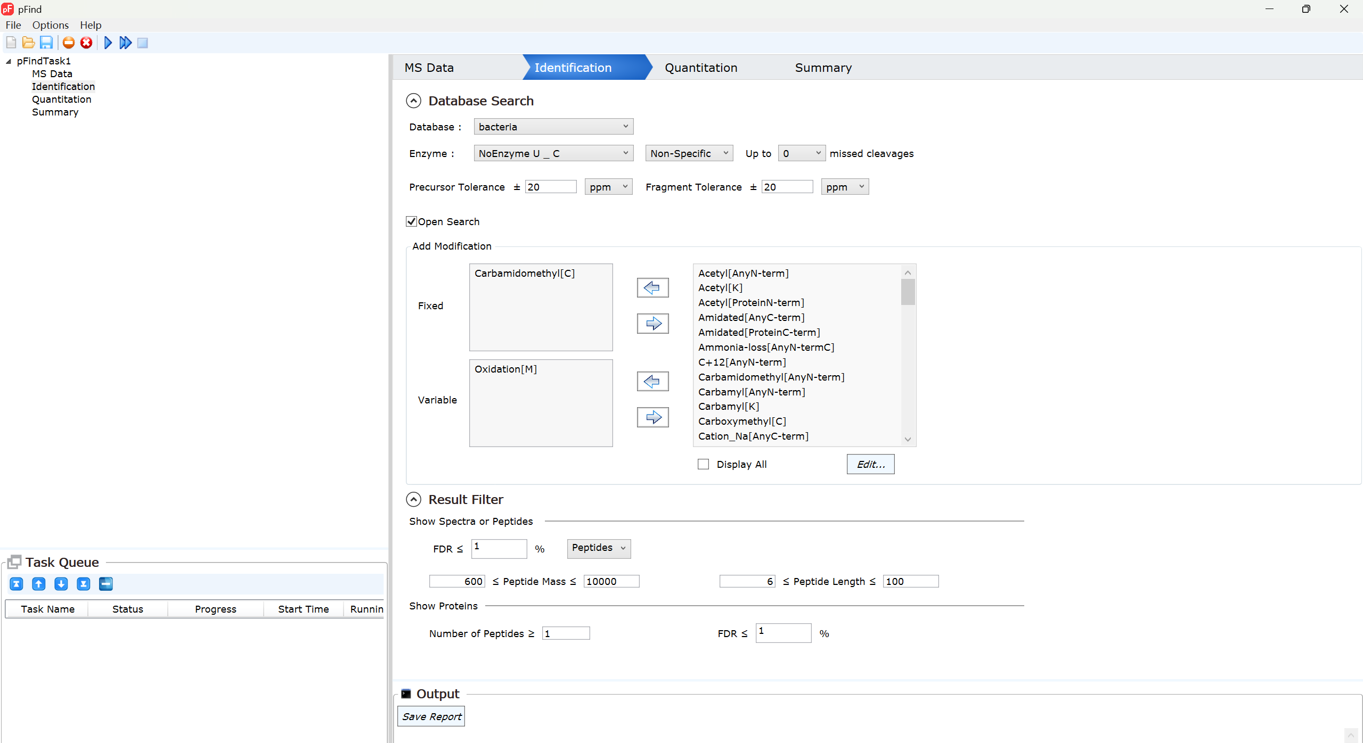Click the Status column header in Task Queue
The width and height of the screenshot is (1363, 743).
pyautogui.click(x=128, y=609)
